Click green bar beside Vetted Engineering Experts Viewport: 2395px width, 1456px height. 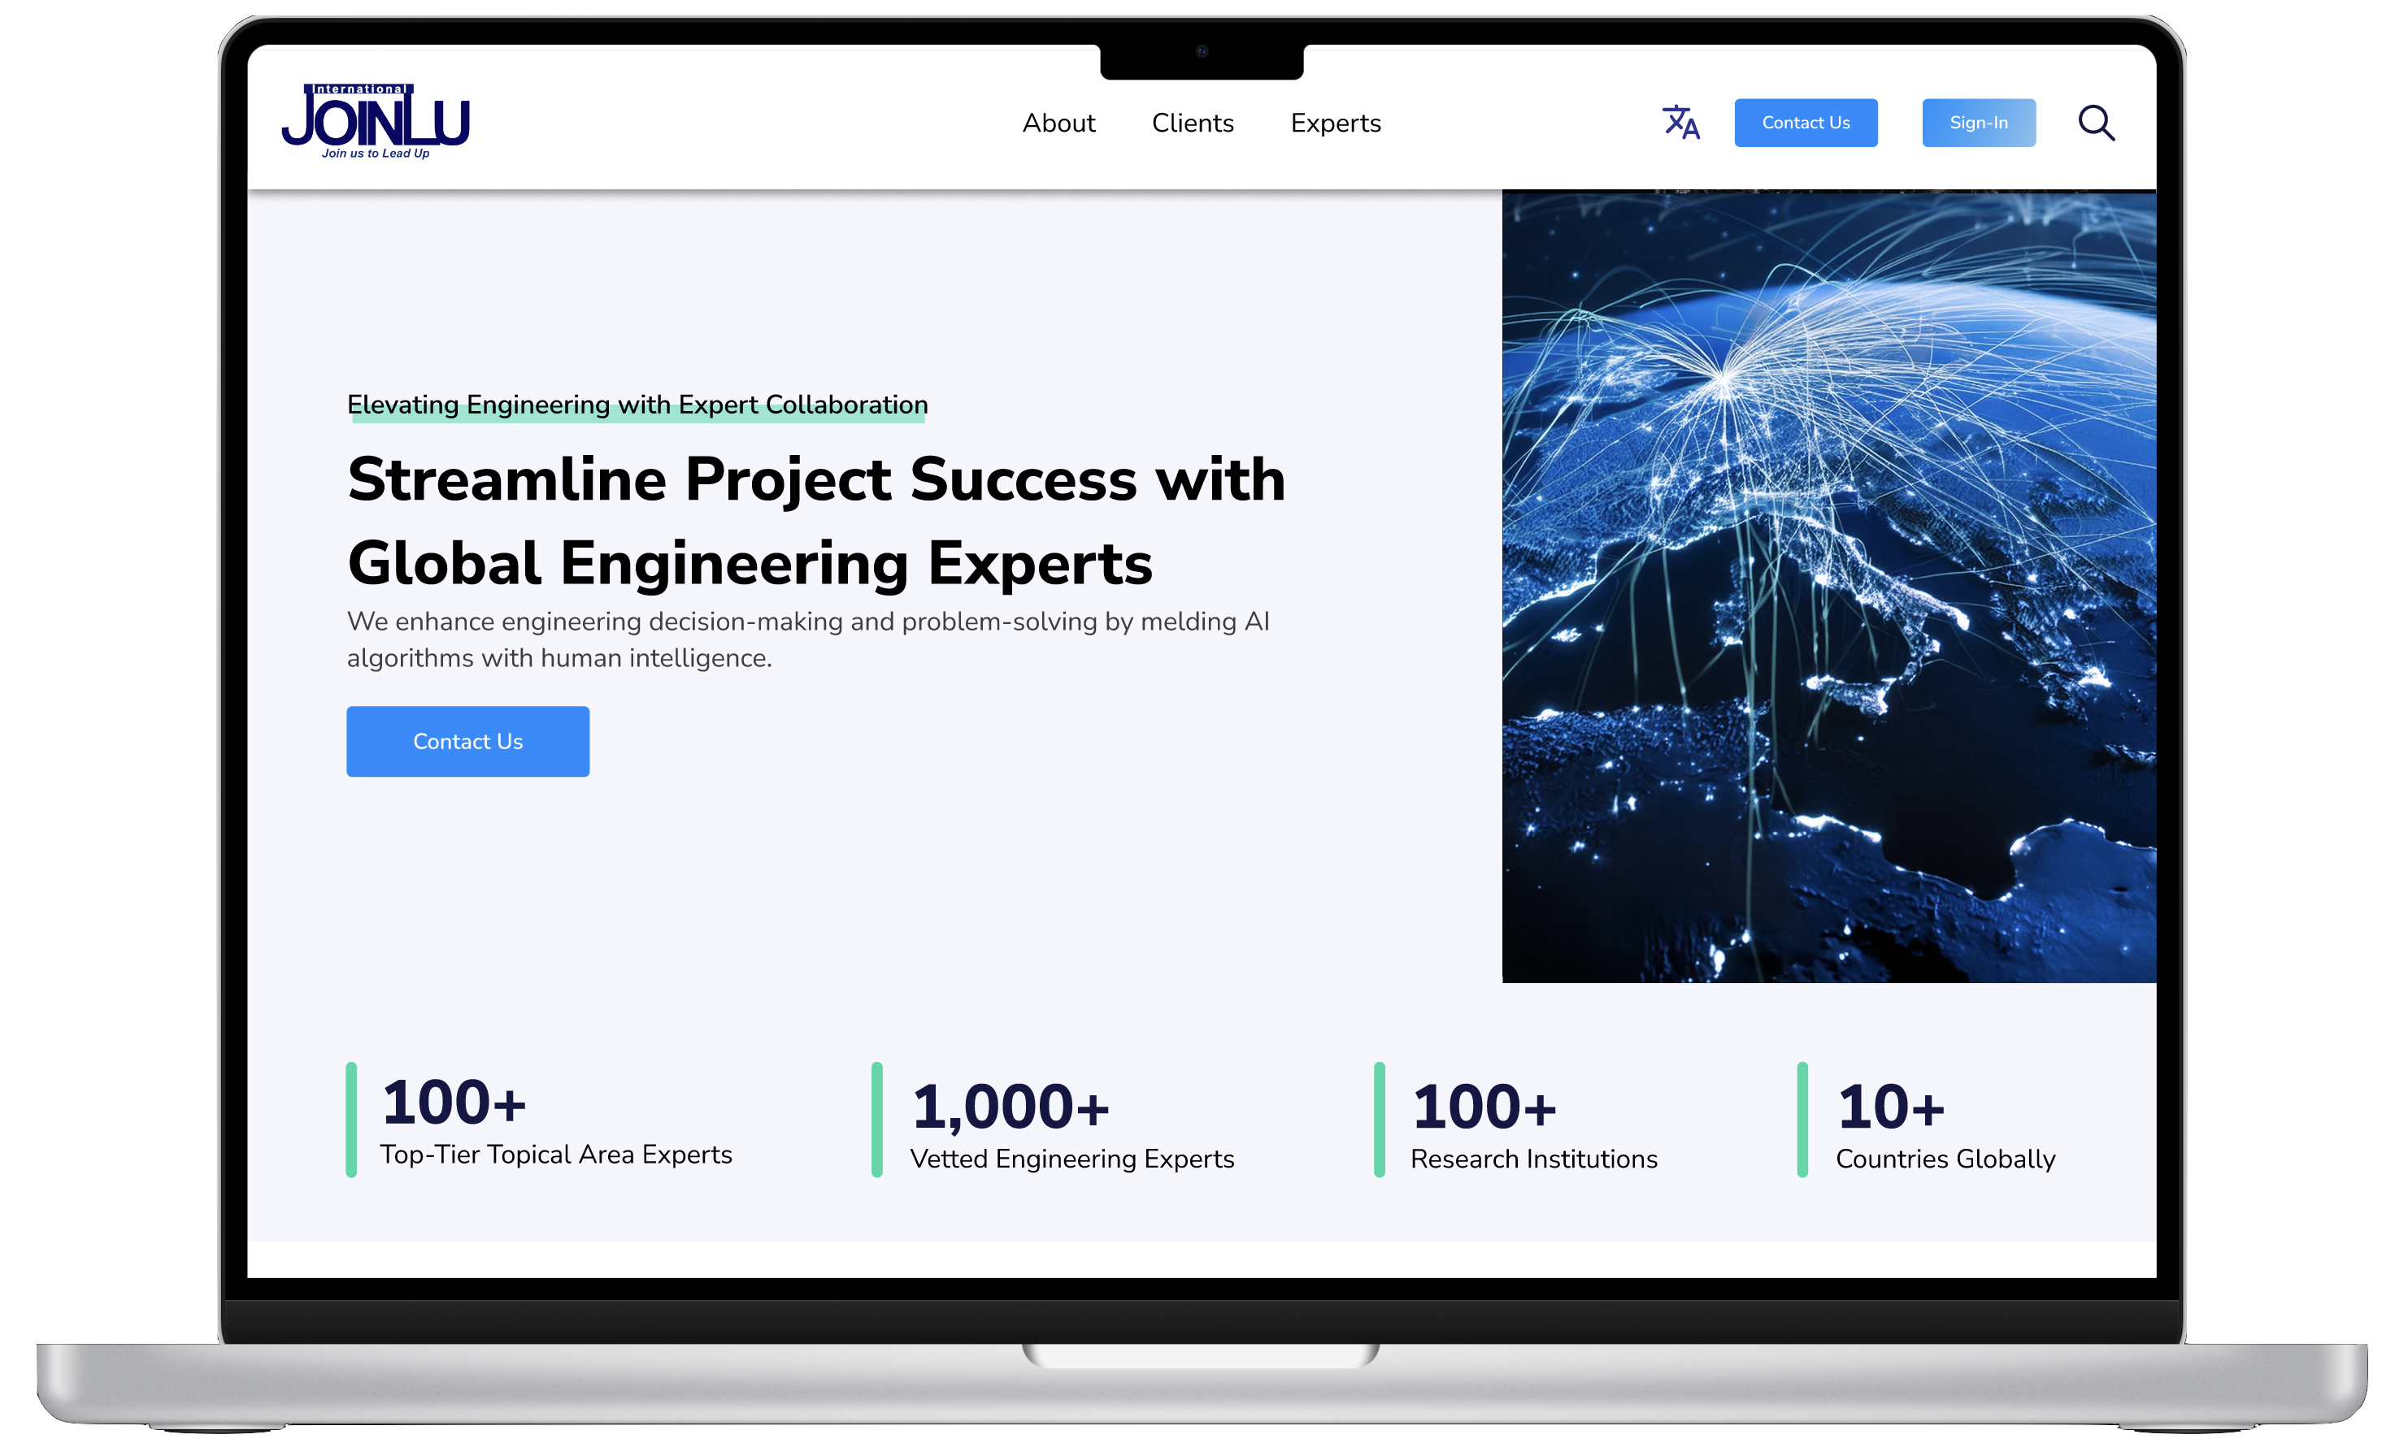(876, 1120)
